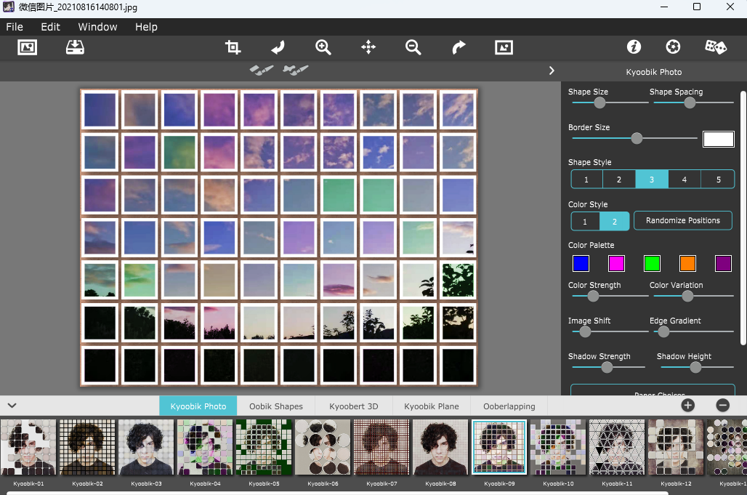Click the randomize dice icon

pos(716,47)
